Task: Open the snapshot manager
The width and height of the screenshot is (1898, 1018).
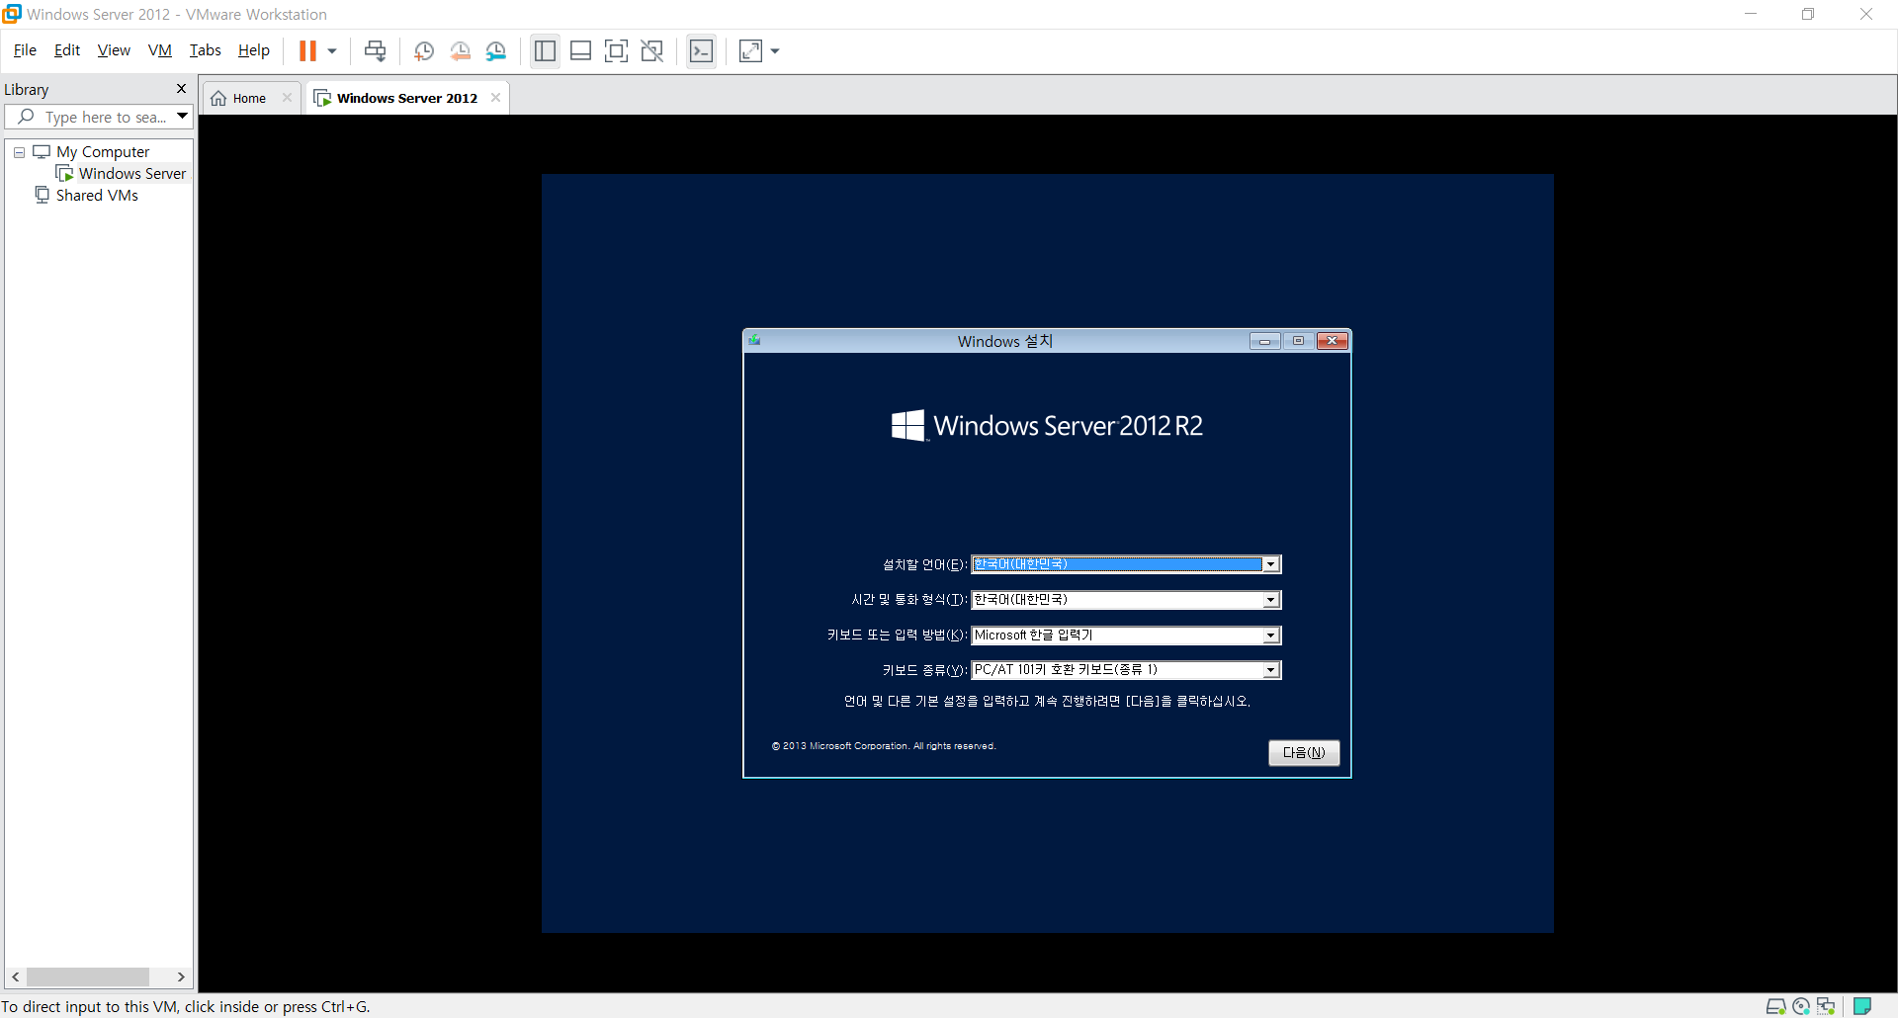Action: click(x=496, y=51)
